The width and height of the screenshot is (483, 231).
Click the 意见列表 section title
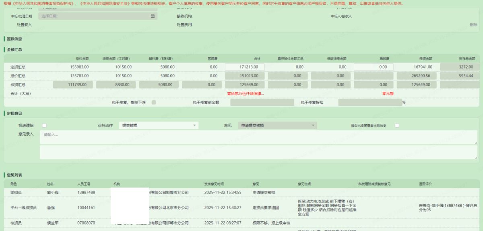click(x=14, y=175)
